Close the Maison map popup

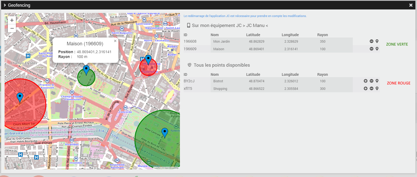click(115, 41)
